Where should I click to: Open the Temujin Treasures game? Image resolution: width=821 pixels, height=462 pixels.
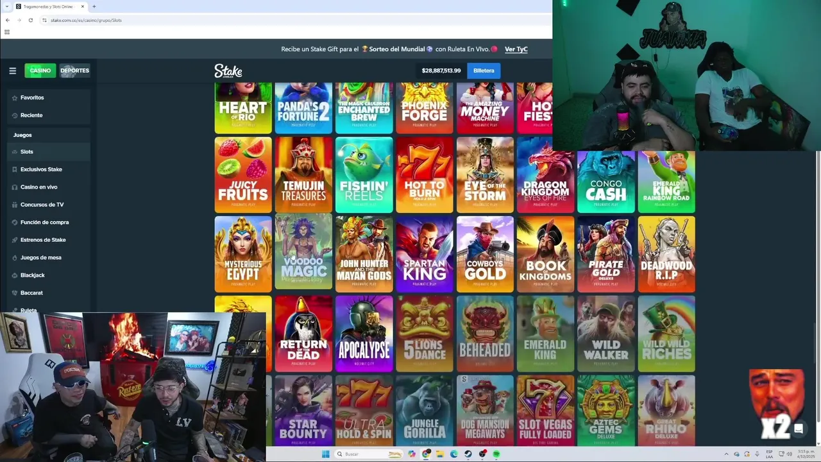pos(303,175)
